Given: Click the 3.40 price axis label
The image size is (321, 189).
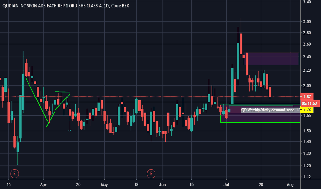Looking at the screenshot, I should (x=307, y=2).
